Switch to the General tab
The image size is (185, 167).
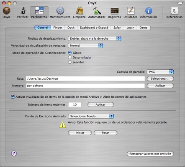(43, 28)
